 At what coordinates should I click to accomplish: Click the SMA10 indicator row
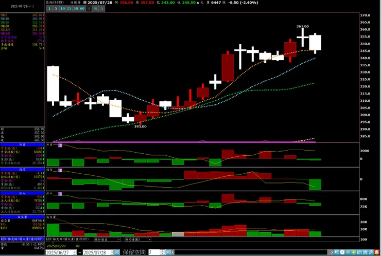(22, 19)
